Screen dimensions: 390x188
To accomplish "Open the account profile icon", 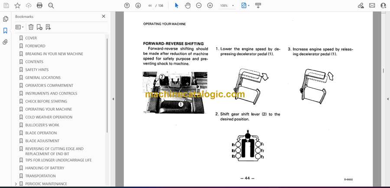I will coord(383,6).
